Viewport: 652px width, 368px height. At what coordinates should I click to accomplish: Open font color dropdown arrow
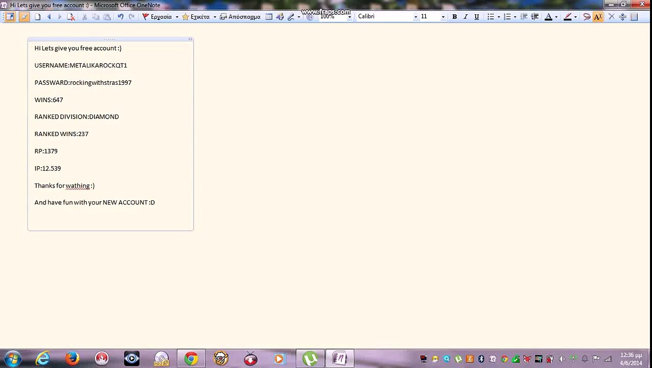pos(556,17)
